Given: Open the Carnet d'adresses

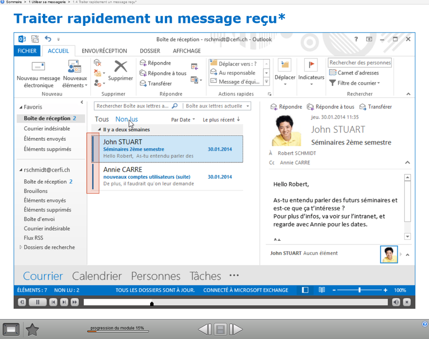Looking at the screenshot, I should [354, 73].
